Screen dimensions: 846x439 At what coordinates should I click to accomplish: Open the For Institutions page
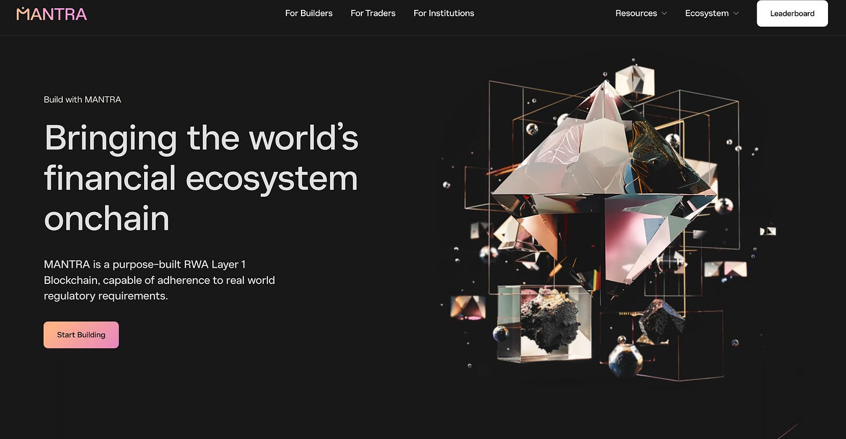pos(444,13)
